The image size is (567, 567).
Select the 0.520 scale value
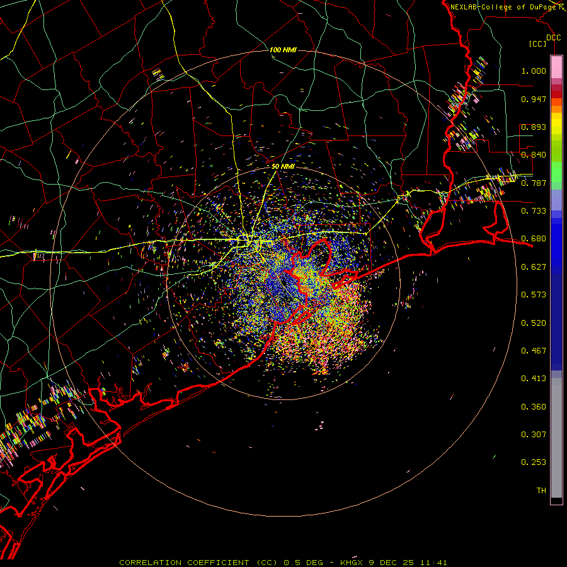tap(534, 323)
